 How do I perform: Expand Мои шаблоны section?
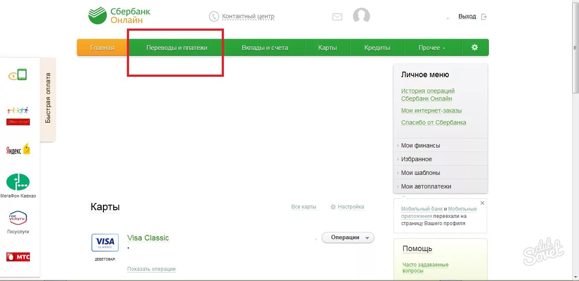(440, 173)
